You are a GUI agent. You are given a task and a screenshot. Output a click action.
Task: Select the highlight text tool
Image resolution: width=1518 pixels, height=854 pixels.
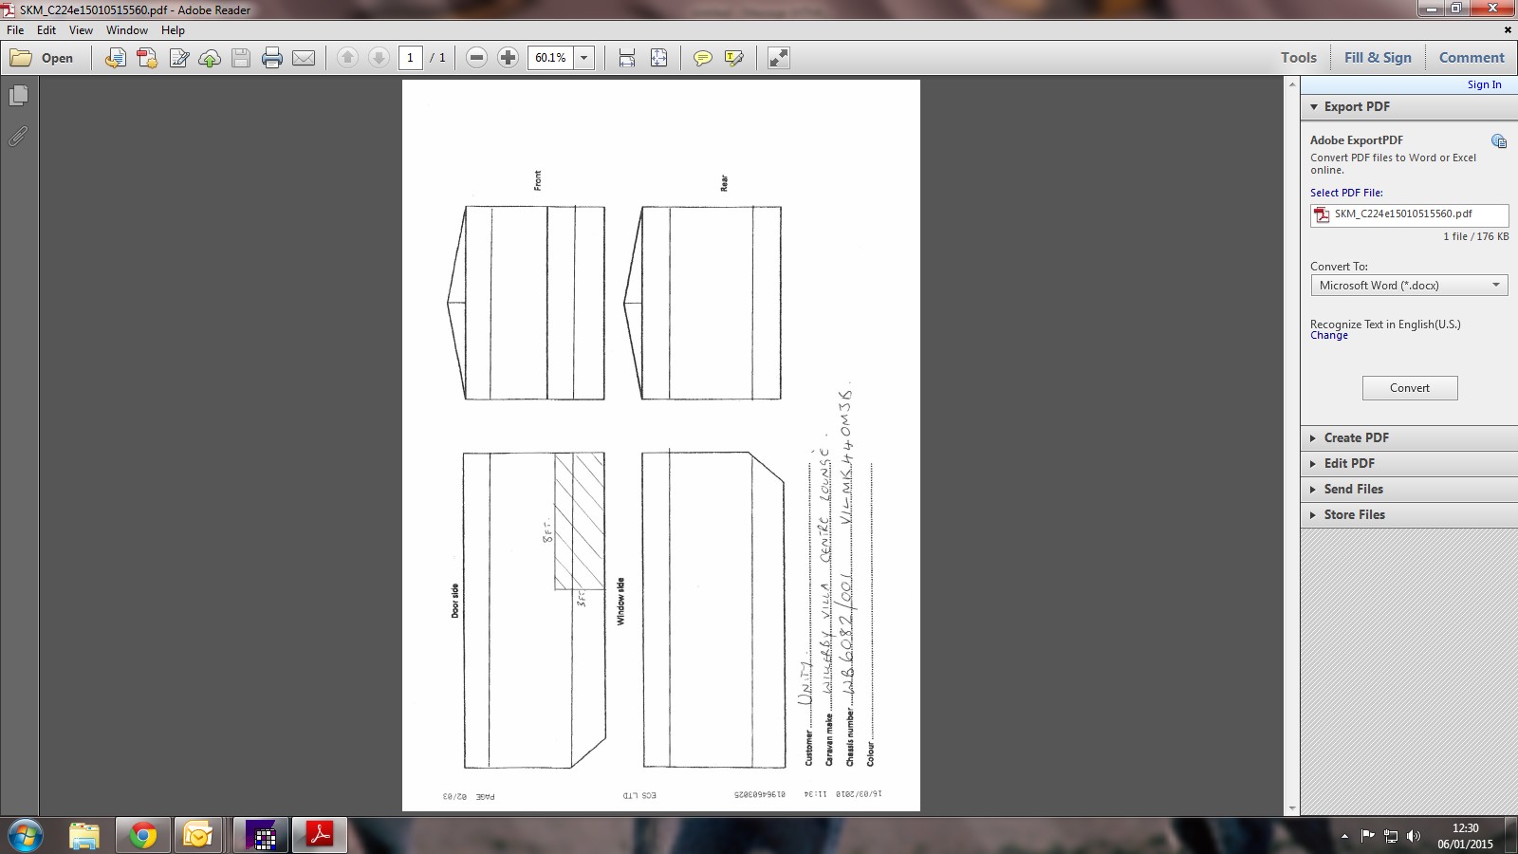(x=733, y=58)
